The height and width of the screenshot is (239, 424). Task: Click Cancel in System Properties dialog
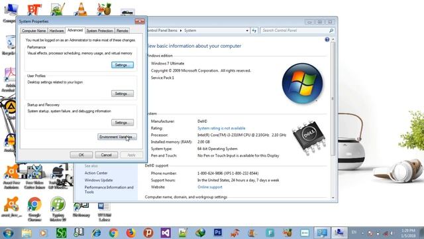pyautogui.click(x=106, y=155)
